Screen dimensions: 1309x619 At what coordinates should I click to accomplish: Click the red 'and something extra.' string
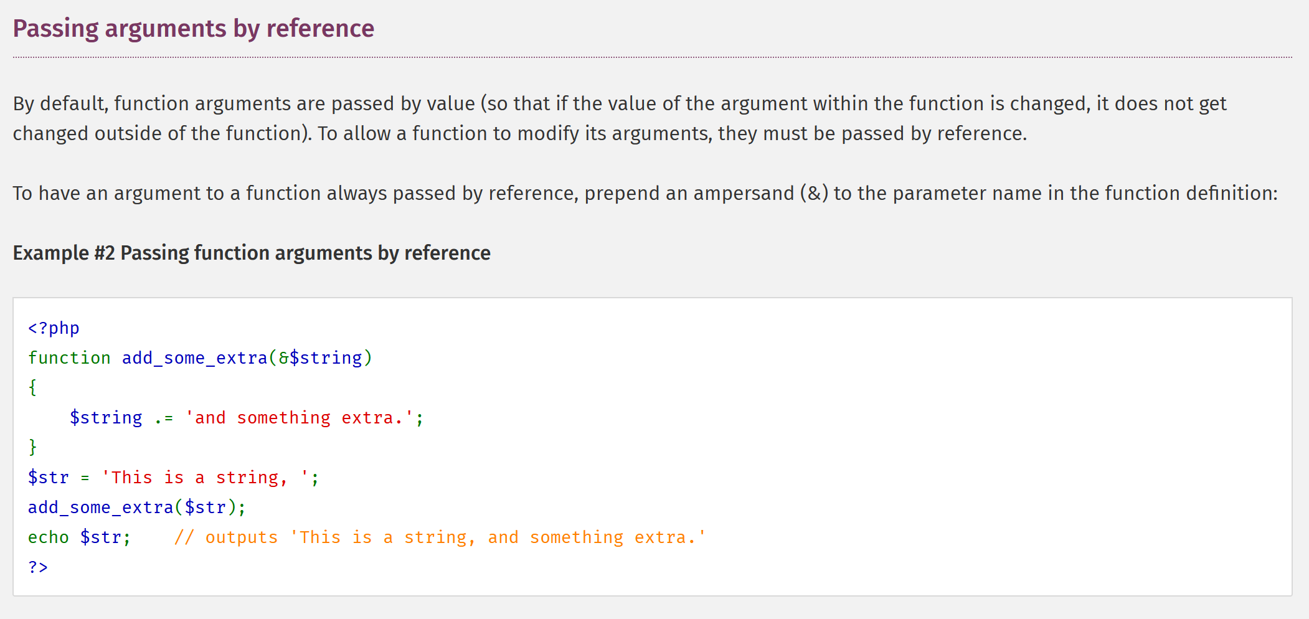point(299,418)
